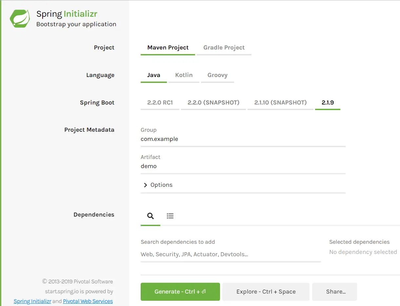Select the Generate button with Ctrl shortcut icon
Image resolution: width=400 pixels, height=306 pixels.
coord(180,292)
